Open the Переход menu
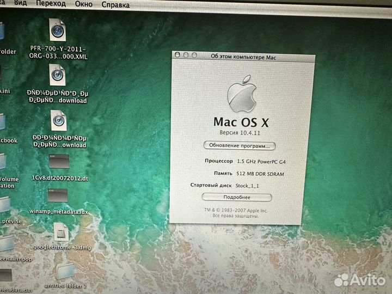Viewport: 392px width, 294px height. click(51, 3)
